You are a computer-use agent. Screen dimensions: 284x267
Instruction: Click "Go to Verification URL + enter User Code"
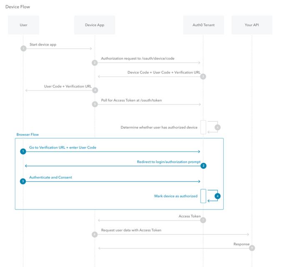click(62, 148)
